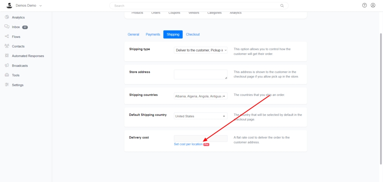Screen dimensions: 383x182
Task: Click inside the Store address text area
Action: pyautogui.click(x=200, y=74)
